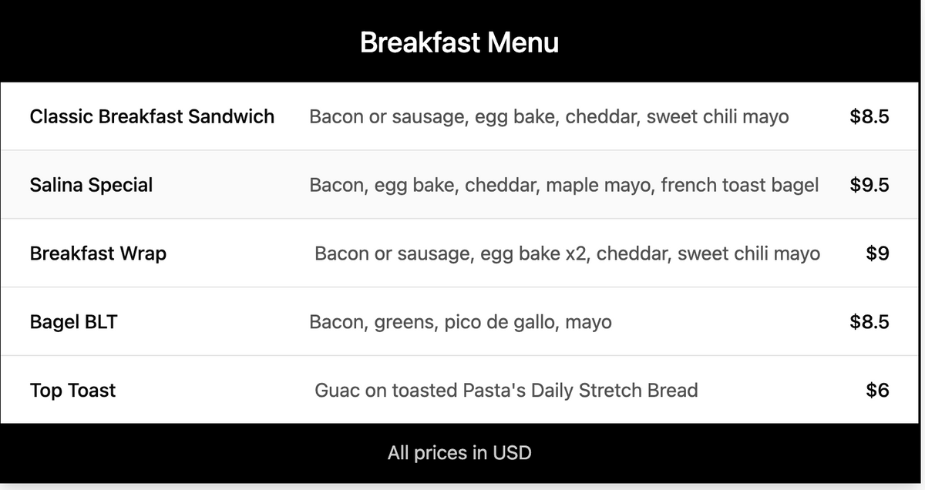Click the Classic Breakfast Sandwich $8.5 price
925x490 pixels.
[869, 116]
